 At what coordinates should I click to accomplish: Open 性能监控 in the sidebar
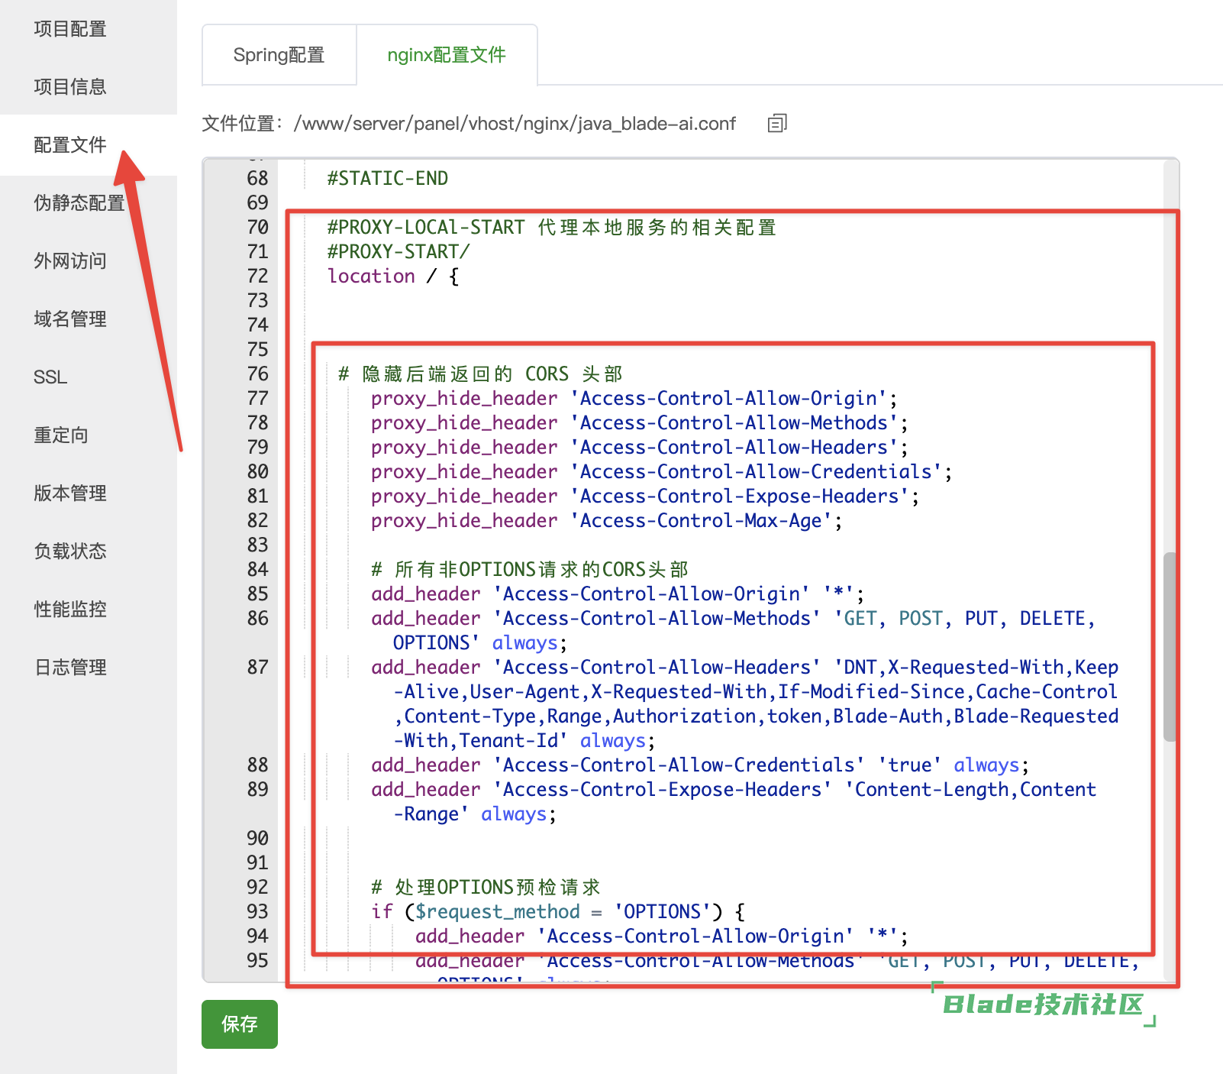tap(70, 610)
